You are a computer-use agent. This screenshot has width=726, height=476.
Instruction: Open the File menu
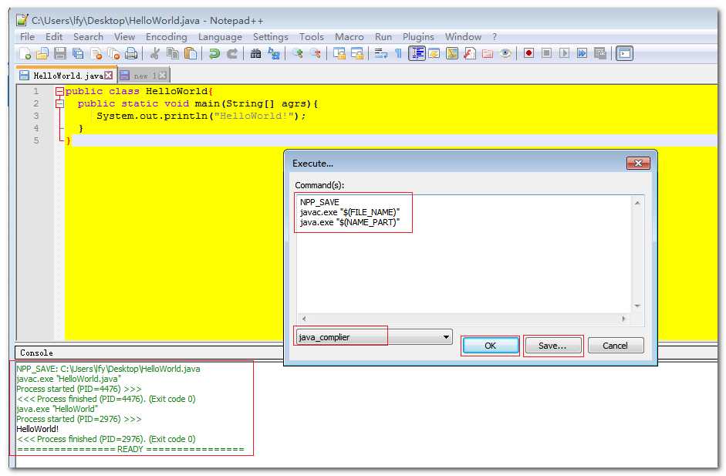27,36
